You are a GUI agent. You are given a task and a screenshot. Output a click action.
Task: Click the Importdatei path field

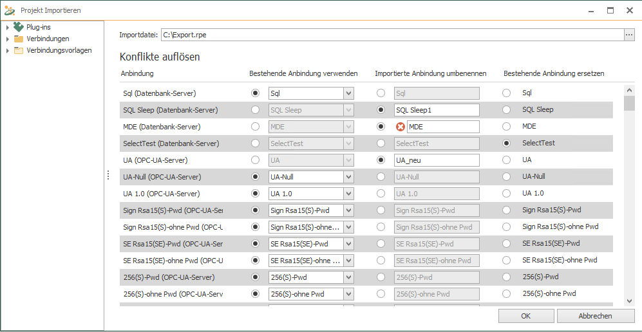tap(392, 35)
